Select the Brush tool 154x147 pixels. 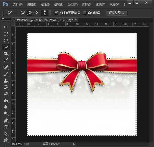(6, 74)
